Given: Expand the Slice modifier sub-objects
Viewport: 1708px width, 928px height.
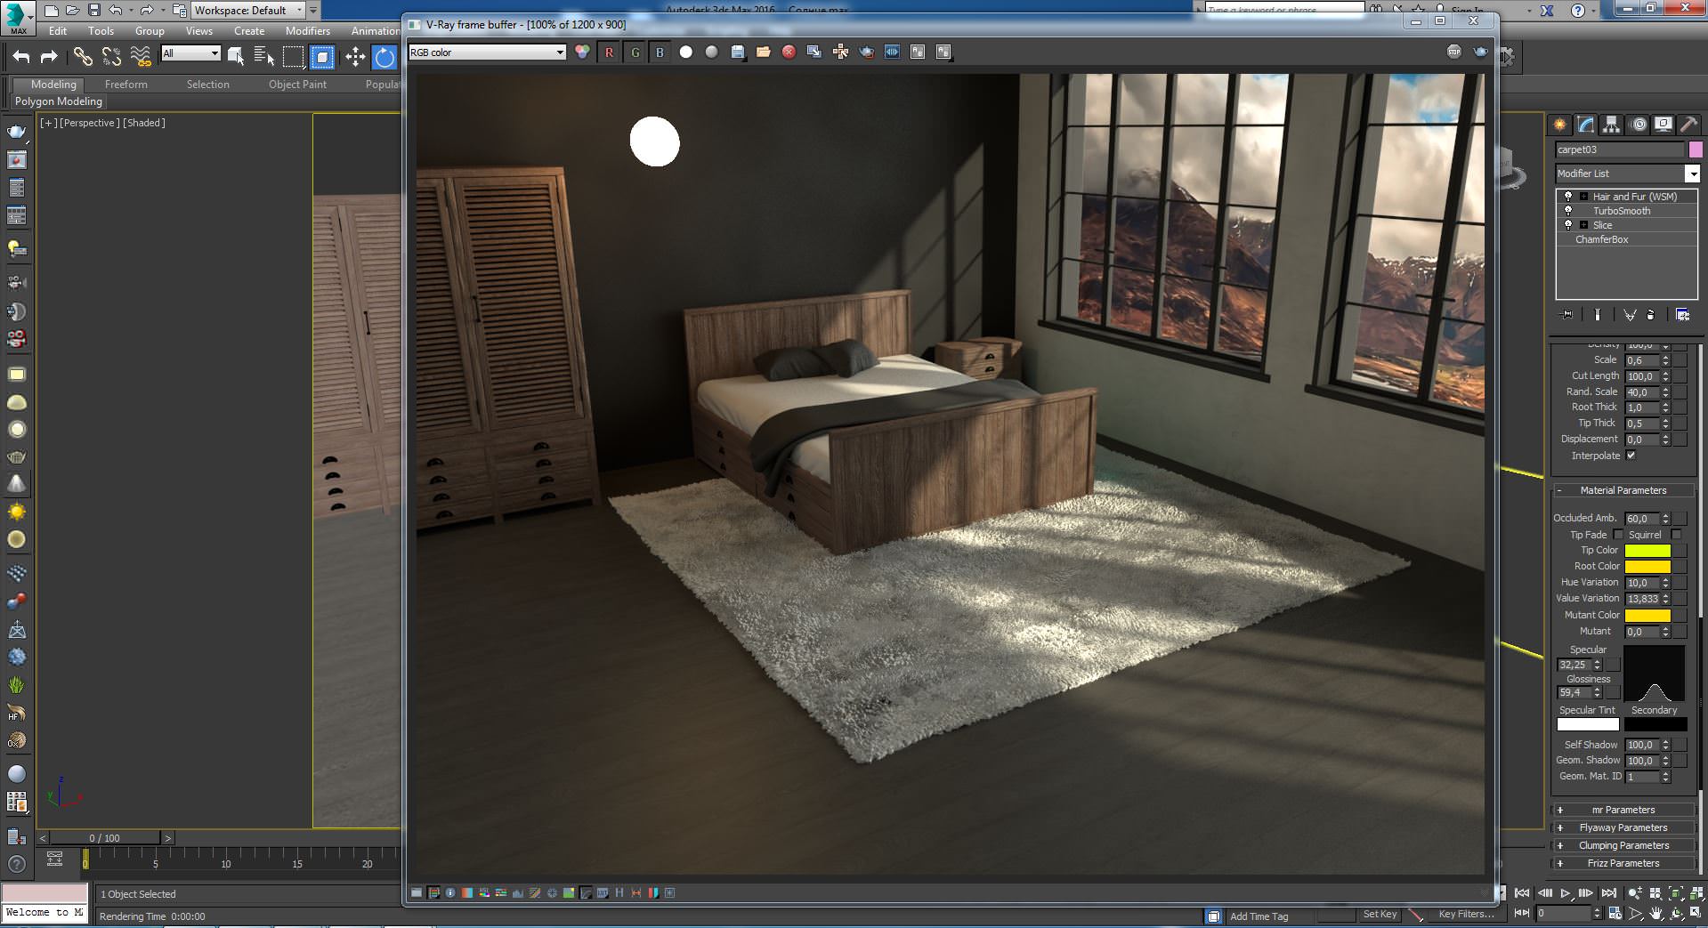Looking at the screenshot, I should coord(1583,225).
